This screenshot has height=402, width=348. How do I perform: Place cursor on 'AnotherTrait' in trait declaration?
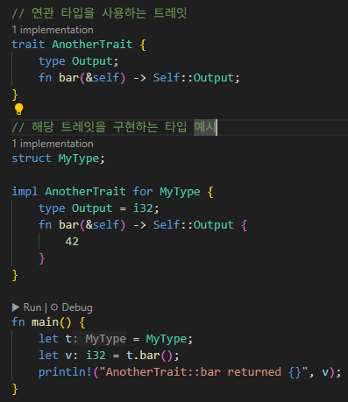[92, 45]
